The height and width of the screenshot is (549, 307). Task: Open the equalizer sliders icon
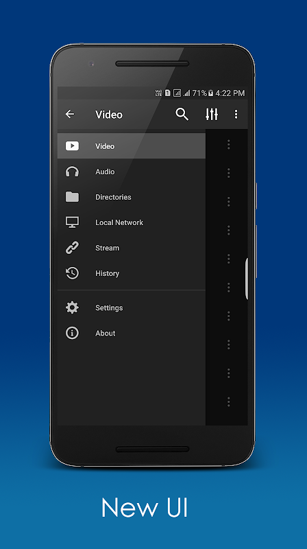(212, 114)
